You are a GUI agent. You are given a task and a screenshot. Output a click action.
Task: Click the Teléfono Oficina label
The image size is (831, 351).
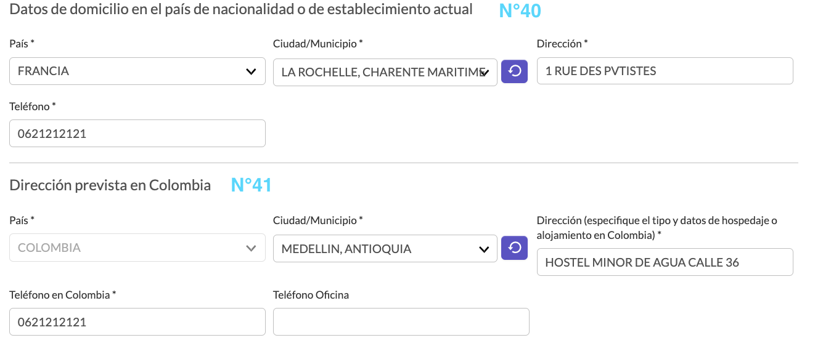311,295
